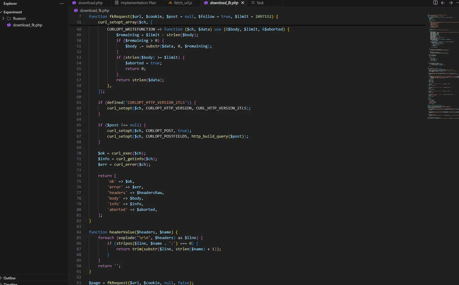Jump to sticky curl_setopt_array line 31
The height and width of the screenshot is (285, 459).
(125, 22)
